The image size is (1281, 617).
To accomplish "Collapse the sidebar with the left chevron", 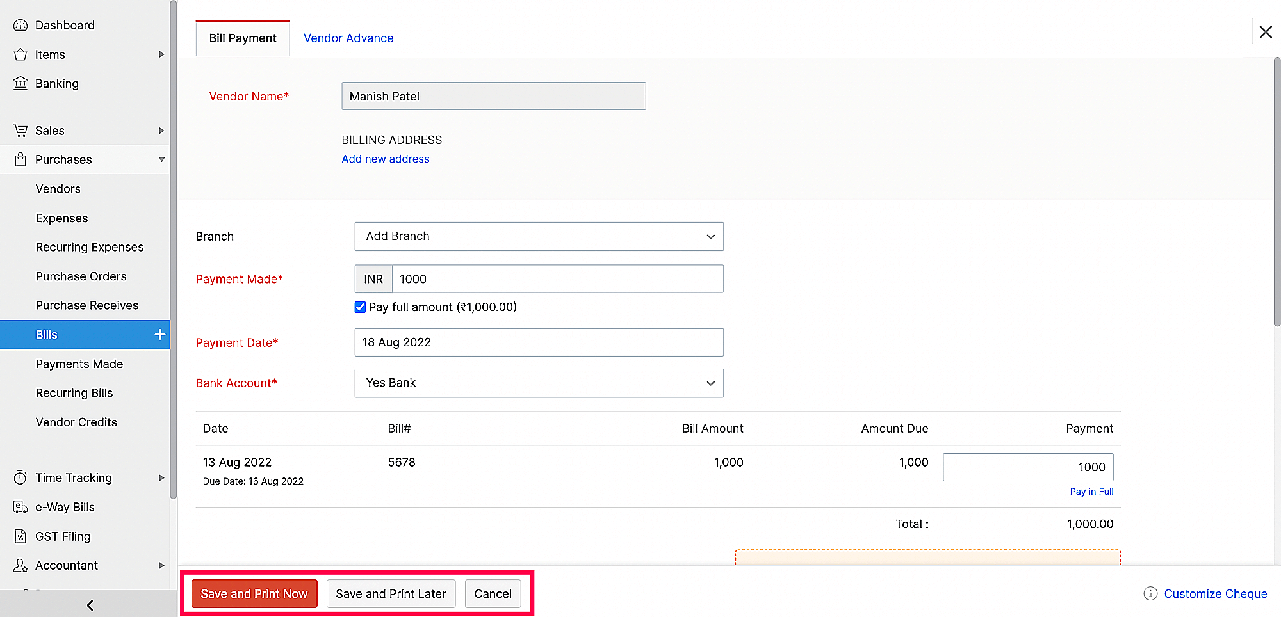I will coord(90,605).
